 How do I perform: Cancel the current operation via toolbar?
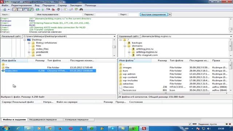[x=48, y=9]
